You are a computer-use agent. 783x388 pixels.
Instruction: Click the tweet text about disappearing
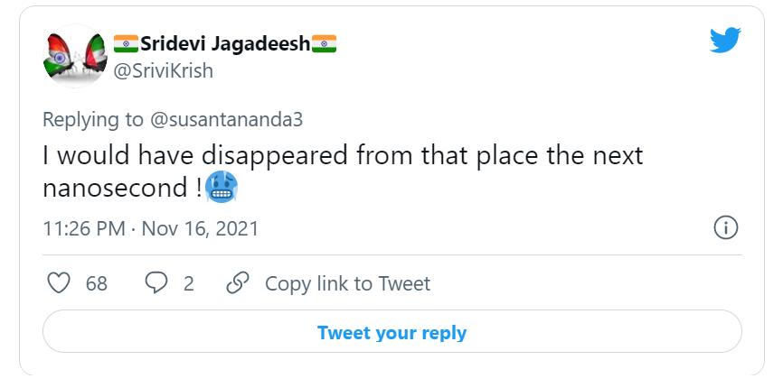pyautogui.click(x=342, y=155)
